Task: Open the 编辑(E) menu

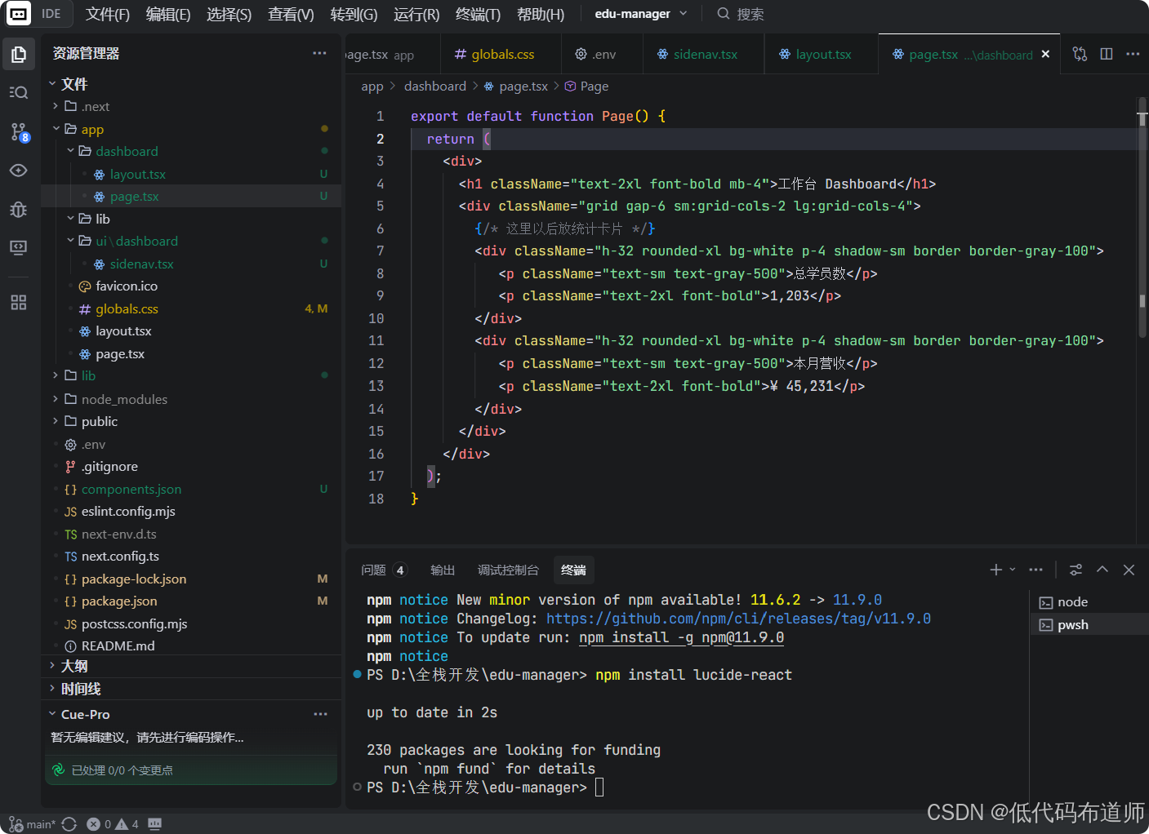Action: [x=168, y=15]
